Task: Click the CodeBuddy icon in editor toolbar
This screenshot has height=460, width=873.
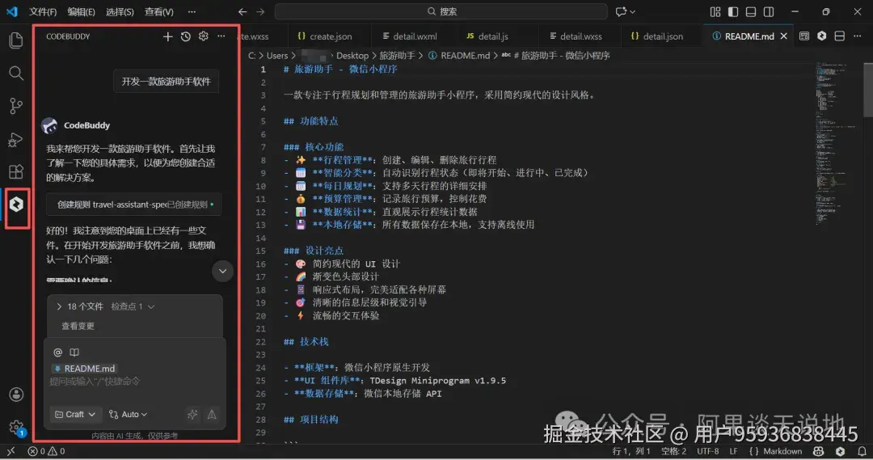Action: click(822, 36)
